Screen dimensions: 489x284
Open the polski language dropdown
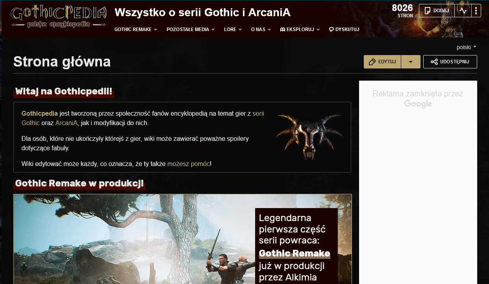coord(467,47)
